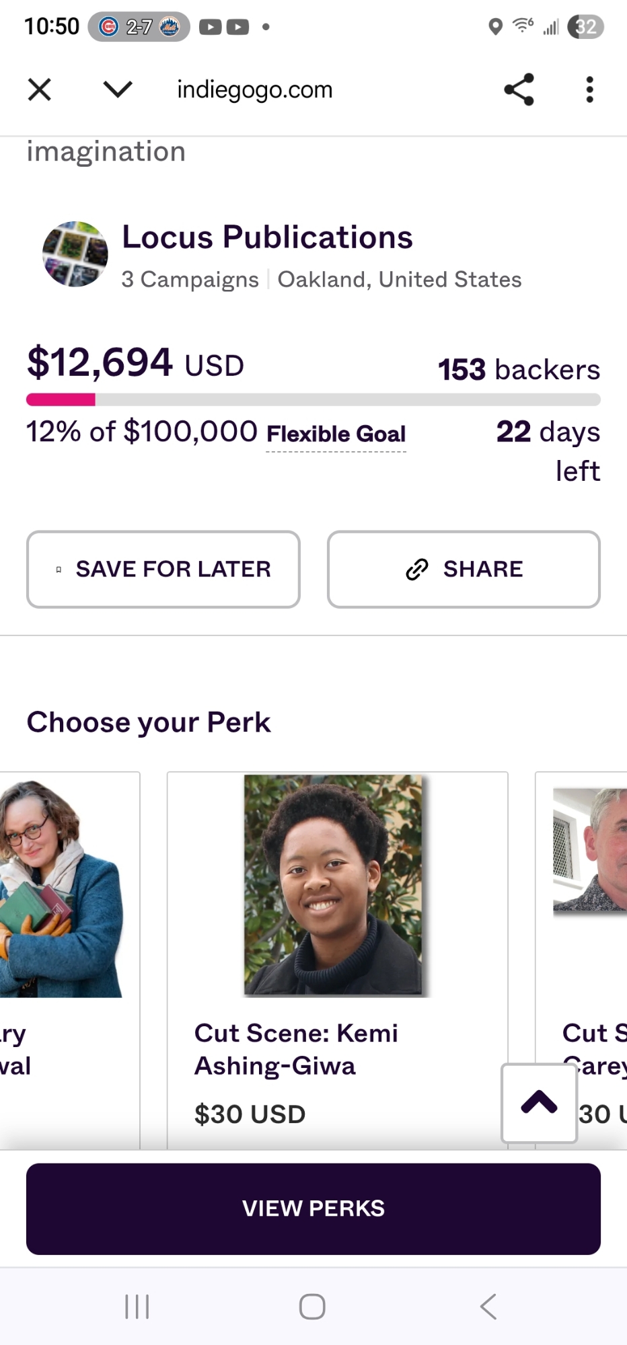The height and width of the screenshot is (1345, 627).
Task: Select the woman with books perk image
Action: (61, 888)
